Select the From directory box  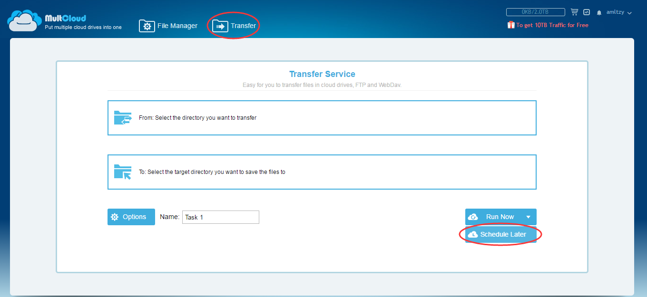click(x=322, y=118)
